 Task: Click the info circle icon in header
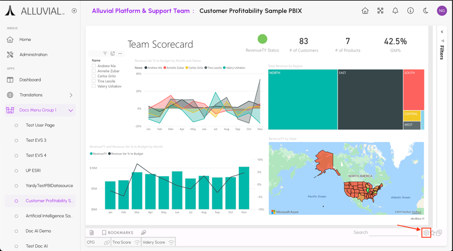point(411,11)
